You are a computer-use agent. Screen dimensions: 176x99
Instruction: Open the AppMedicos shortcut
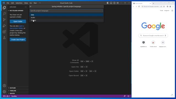pyautogui.click(x=144, y=44)
